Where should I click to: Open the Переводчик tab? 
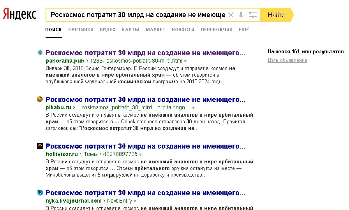[x=217, y=30]
